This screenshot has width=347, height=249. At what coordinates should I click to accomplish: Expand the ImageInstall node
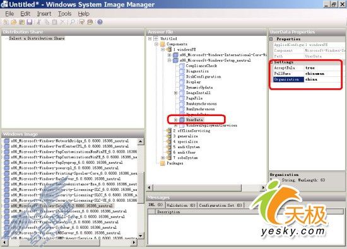(176, 93)
